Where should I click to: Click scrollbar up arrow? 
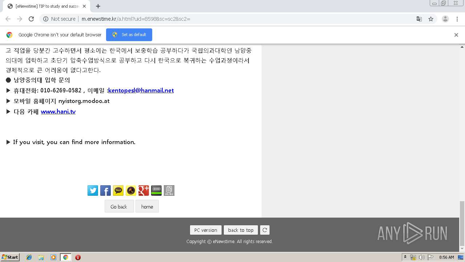pyautogui.click(x=462, y=47)
